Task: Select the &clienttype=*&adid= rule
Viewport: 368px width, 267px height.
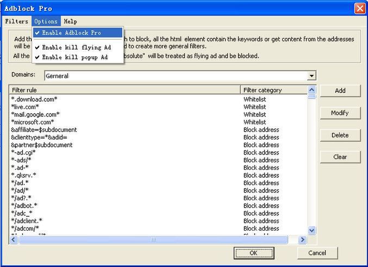Action: [39, 137]
